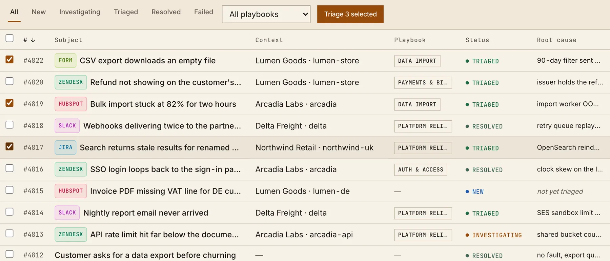Click PLATFORM RELI… tag on row #4813
The image size is (610, 261).
tap(423, 235)
